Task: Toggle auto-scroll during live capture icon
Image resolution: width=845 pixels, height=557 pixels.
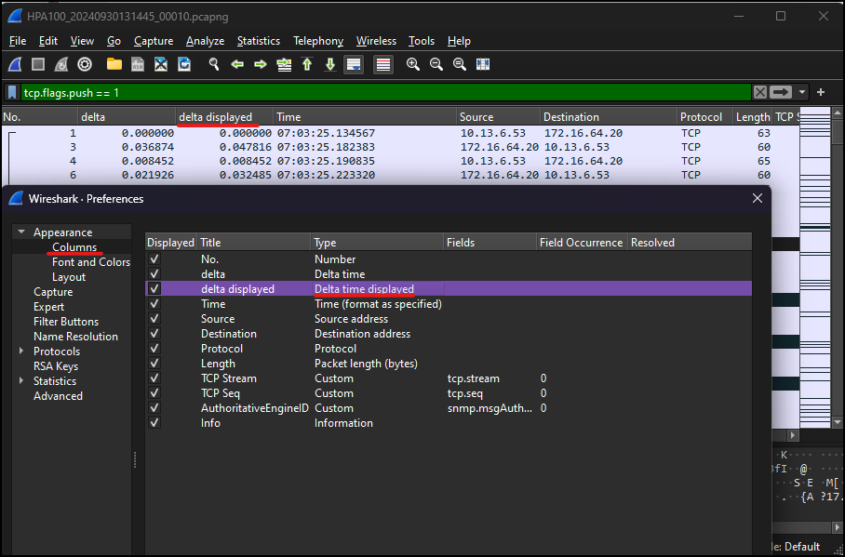Action: point(354,65)
